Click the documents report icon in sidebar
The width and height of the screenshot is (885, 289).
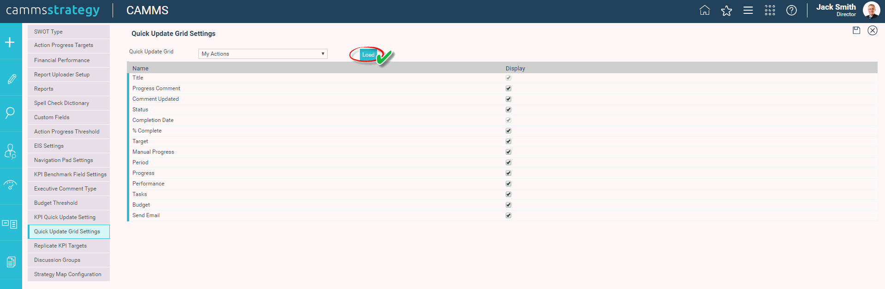tap(11, 262)
